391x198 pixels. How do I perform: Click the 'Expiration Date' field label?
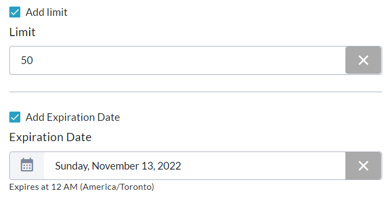[51, 137]
